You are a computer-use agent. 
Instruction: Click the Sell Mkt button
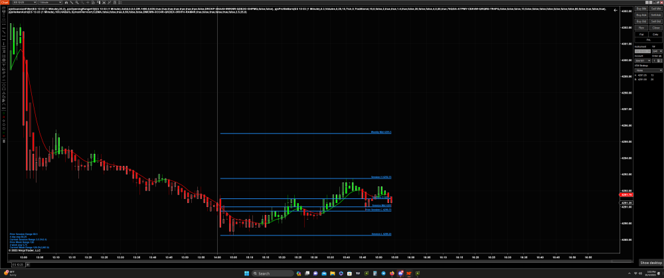click(x=656, y=9)
